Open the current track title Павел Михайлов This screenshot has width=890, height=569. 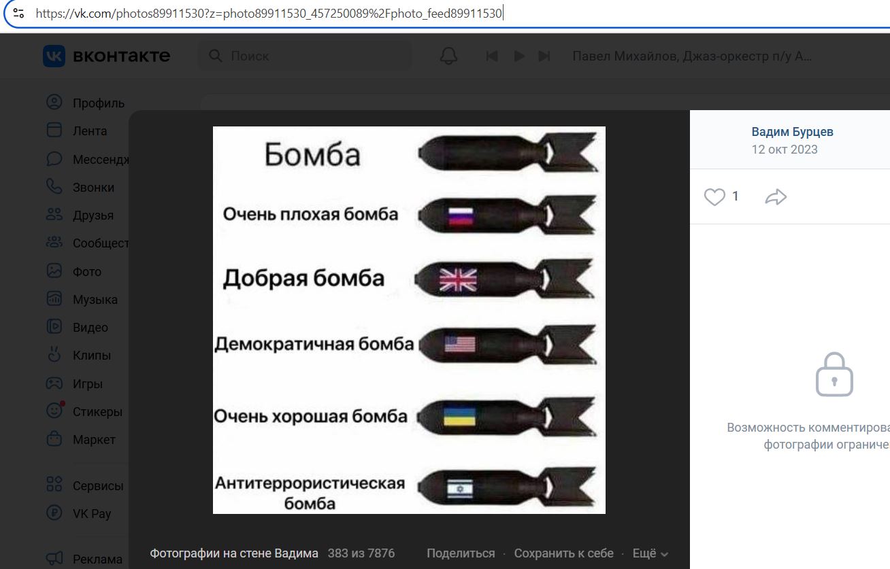coord(692,56)
